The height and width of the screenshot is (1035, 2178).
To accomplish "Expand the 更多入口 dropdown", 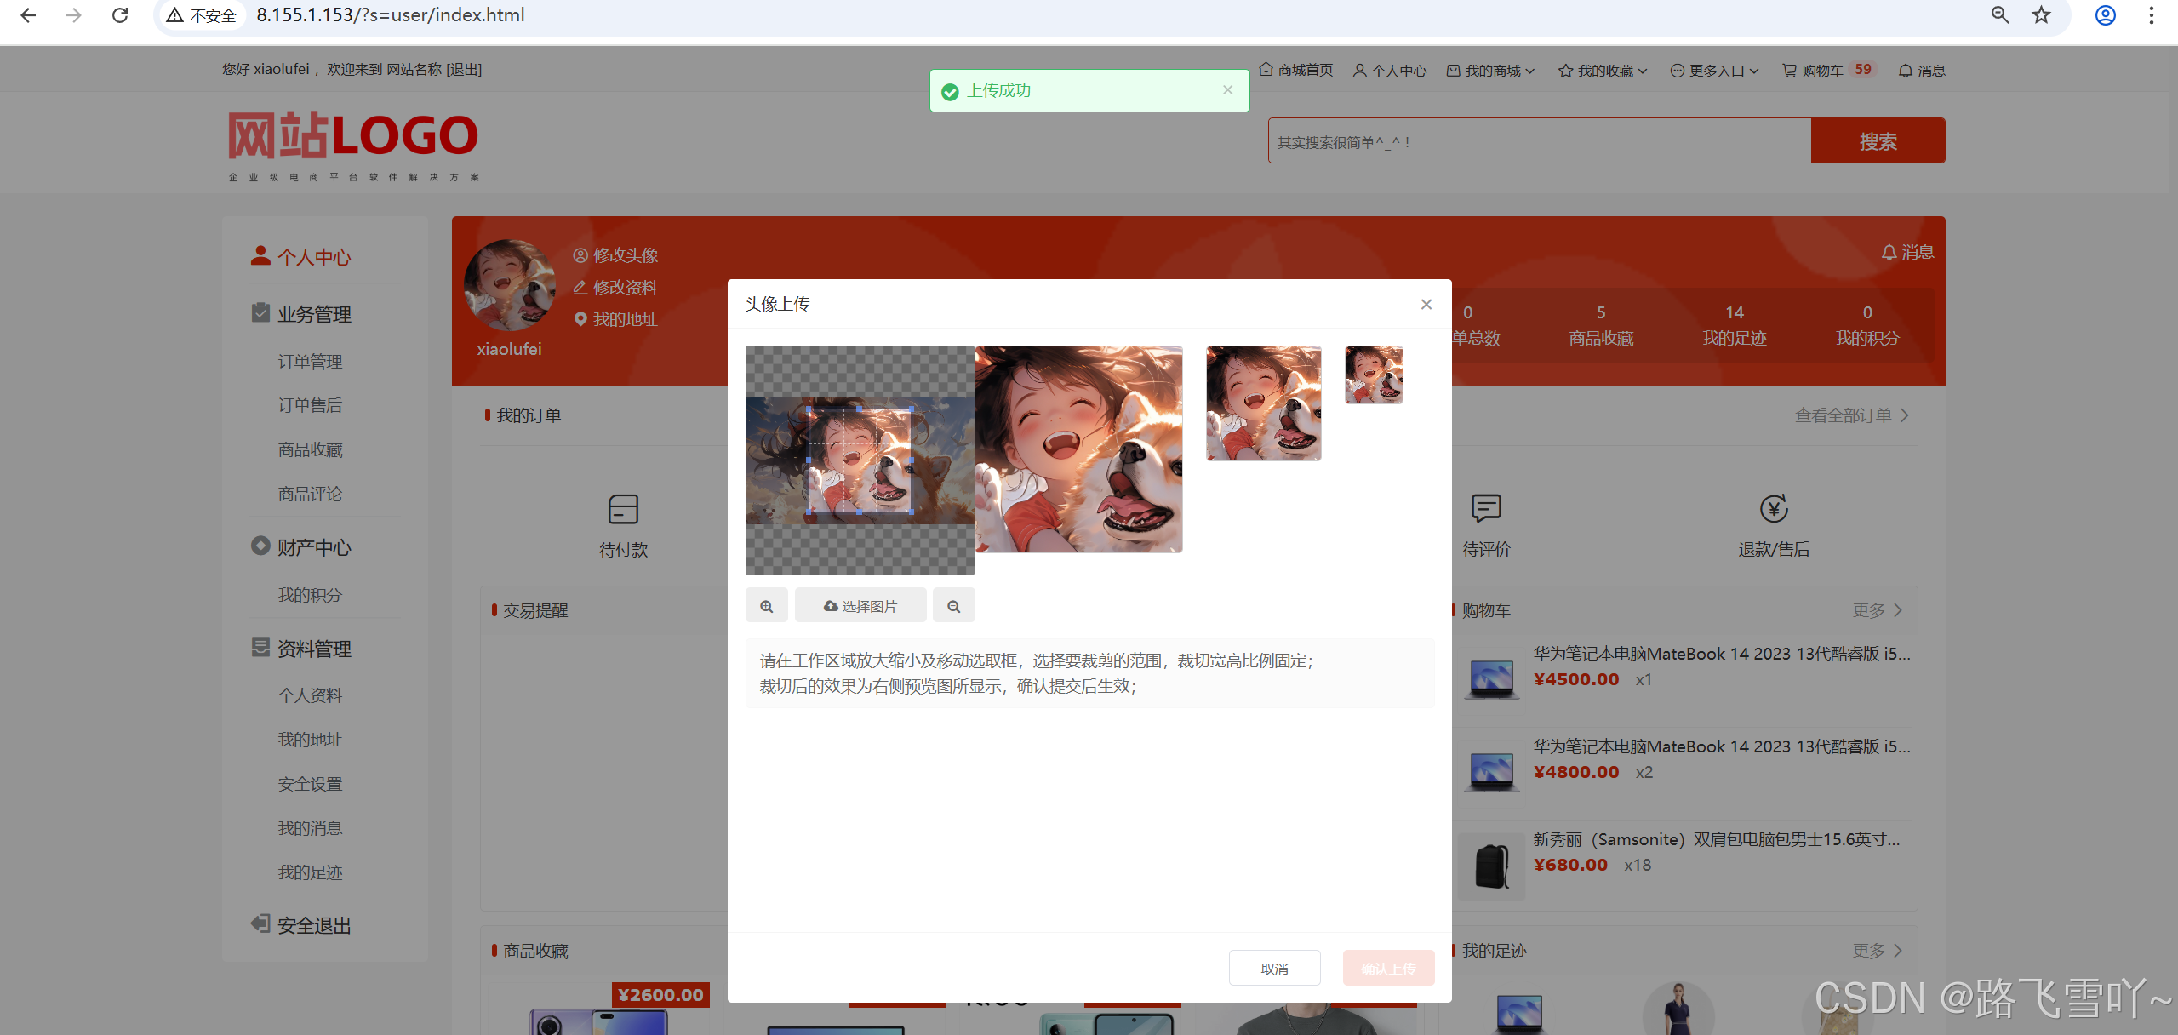I will (x=1715, y=71).
